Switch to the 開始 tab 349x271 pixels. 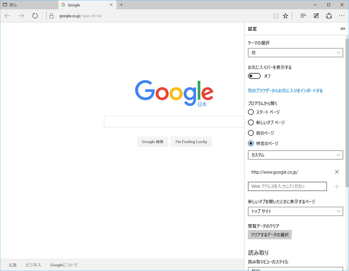pos(29,5)
